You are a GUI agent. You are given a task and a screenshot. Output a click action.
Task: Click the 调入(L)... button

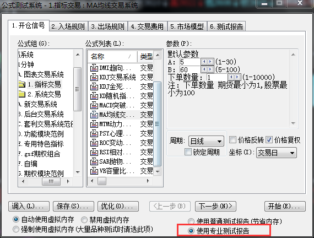tap(29, 206)
